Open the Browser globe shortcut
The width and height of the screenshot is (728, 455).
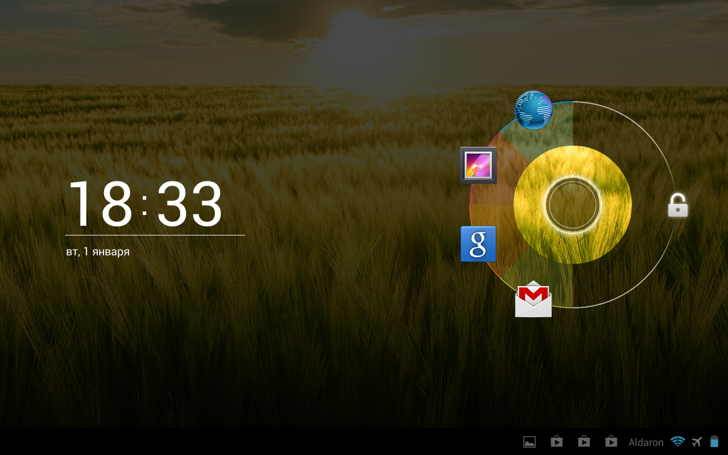point(533,110)
